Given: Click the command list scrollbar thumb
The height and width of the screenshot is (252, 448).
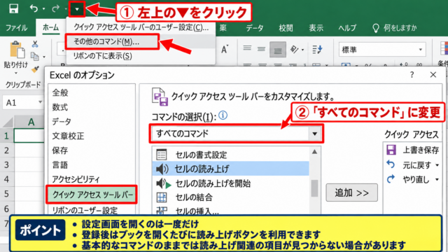Looking at the screenshot, I should (314, 188).
